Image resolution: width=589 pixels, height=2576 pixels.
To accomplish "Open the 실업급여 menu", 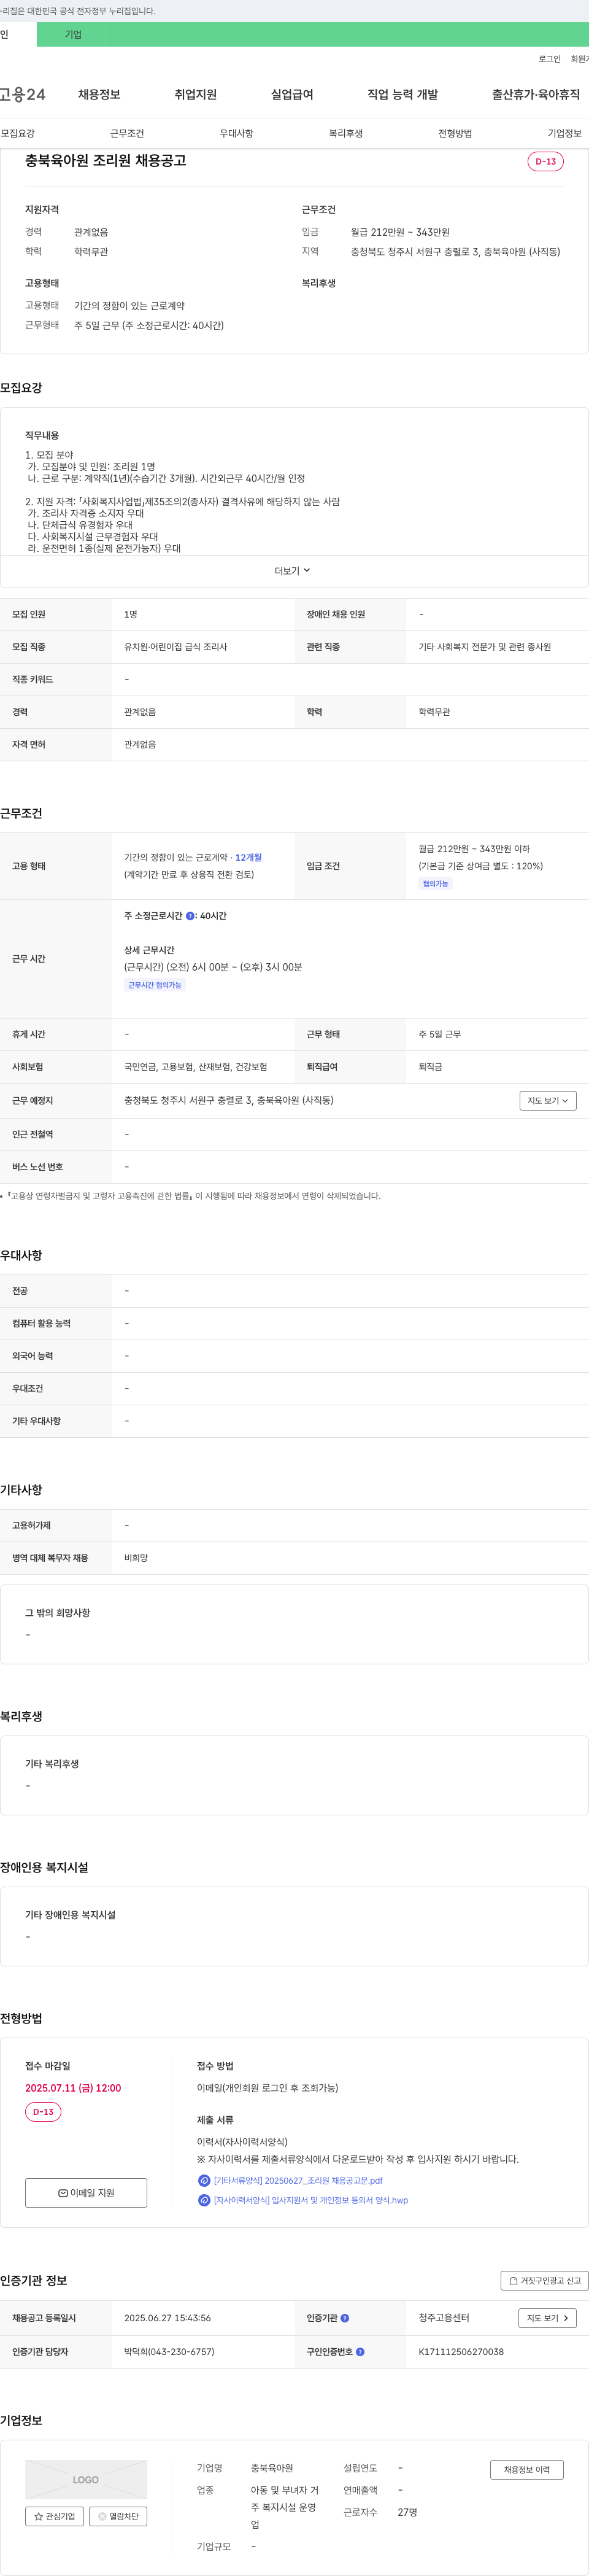I will click(292, 94).
